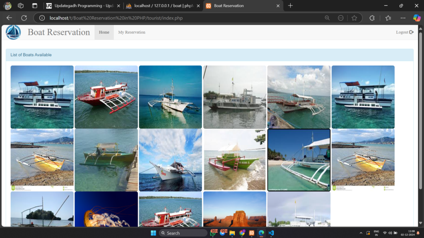This screenshot has width=424, height=238.
Task: Open the tab actions menu icon
Action: 35,6
